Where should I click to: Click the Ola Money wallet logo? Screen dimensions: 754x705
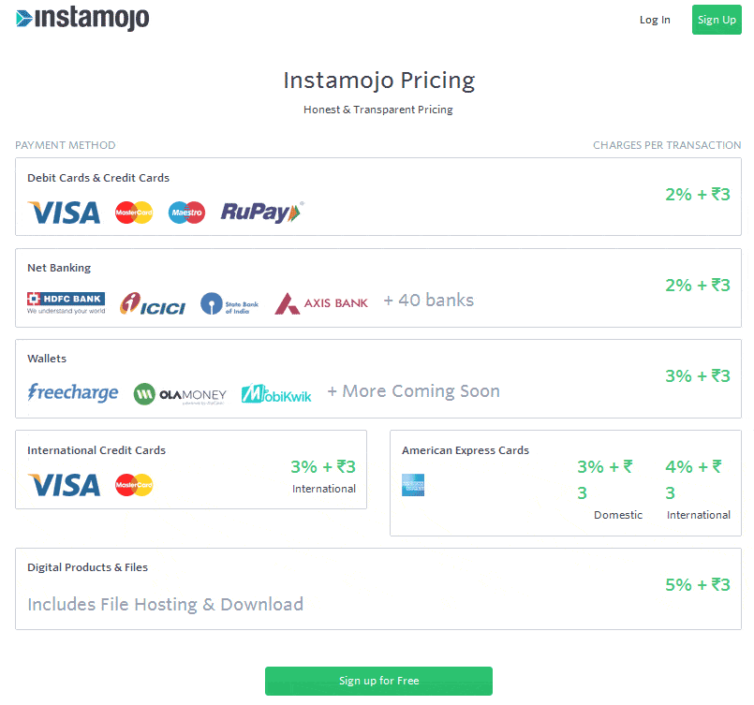tap(180, 393)
